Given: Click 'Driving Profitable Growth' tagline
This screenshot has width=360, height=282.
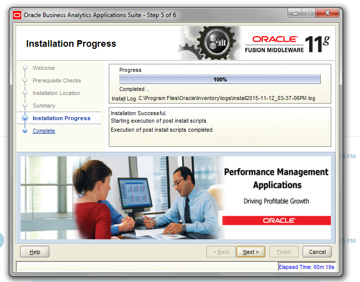Looking at the screenshot, I should 276,201.
